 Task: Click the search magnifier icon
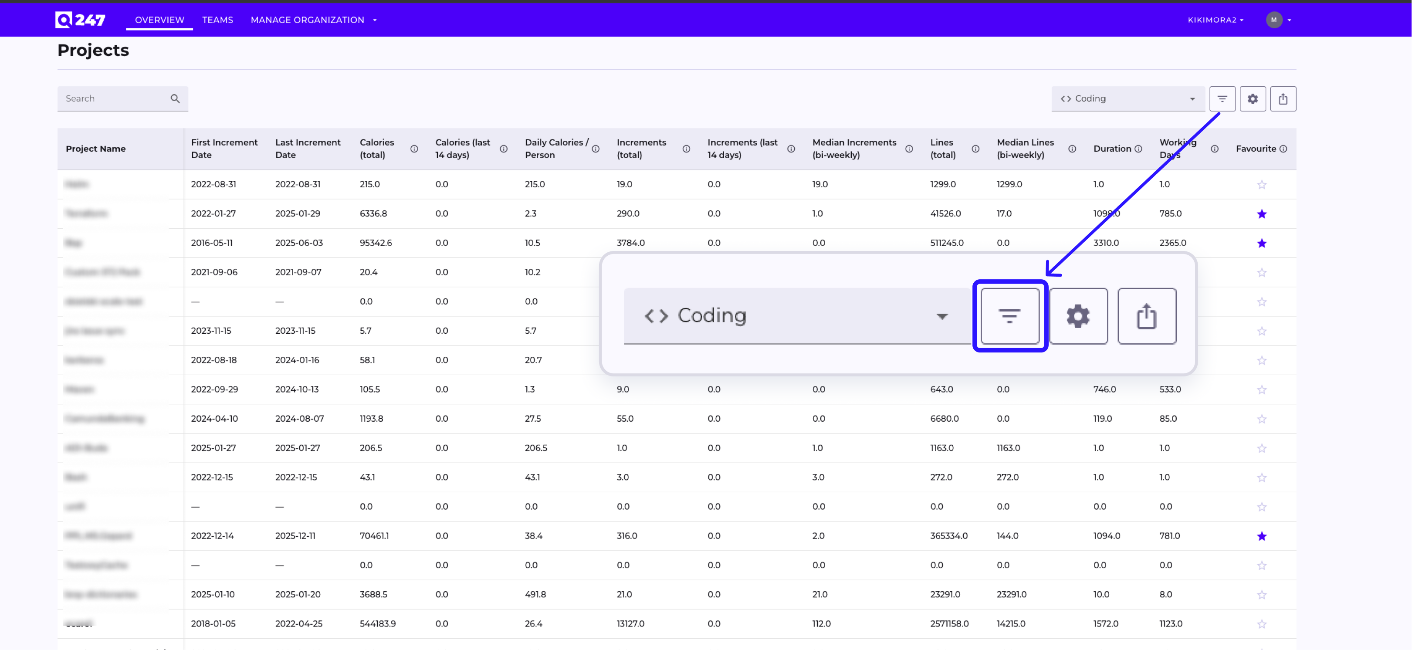[175, 98]
